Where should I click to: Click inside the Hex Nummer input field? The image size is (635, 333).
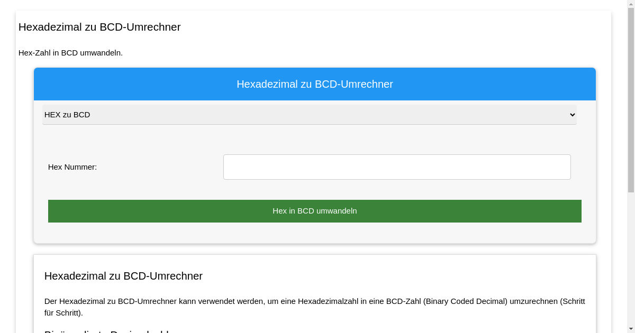397,166
